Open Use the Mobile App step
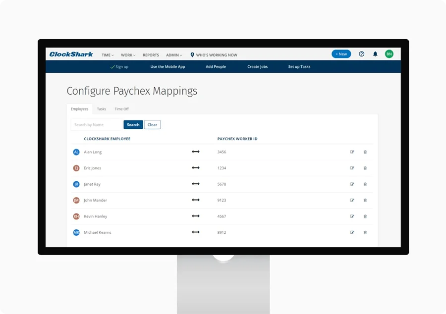This screenshot has height=314, width=446. pyautogui.click(x=167, y=67)
